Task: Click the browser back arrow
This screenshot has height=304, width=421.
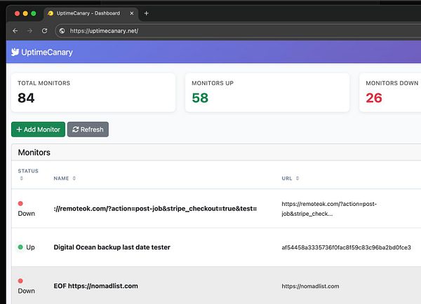Action: (x=15, y=31)
